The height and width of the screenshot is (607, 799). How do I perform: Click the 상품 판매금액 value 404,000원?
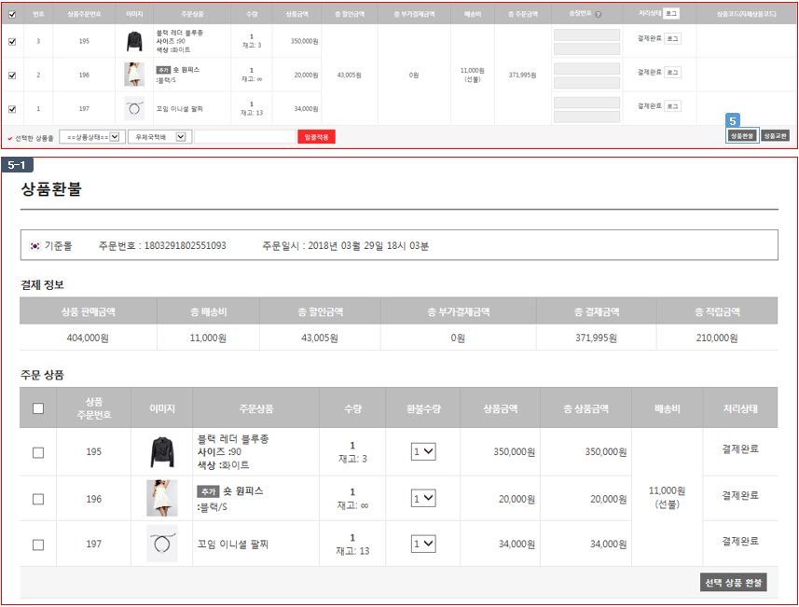point(88,338)
